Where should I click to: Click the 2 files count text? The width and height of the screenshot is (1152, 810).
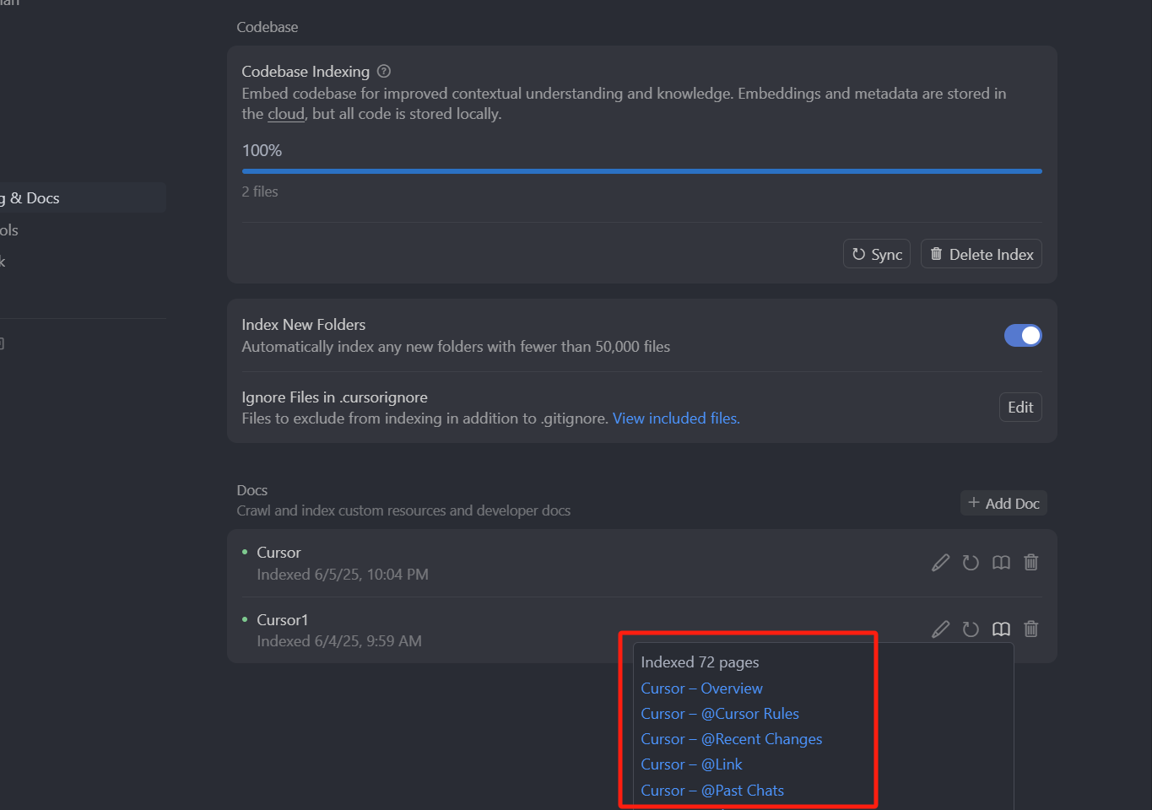260,192
